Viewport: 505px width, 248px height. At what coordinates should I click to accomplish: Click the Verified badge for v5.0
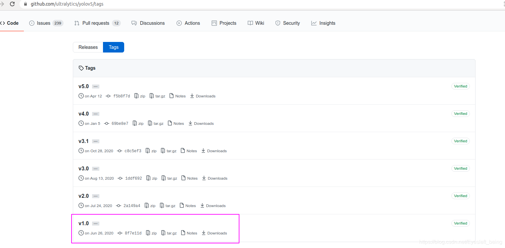(x=460, y=86)
